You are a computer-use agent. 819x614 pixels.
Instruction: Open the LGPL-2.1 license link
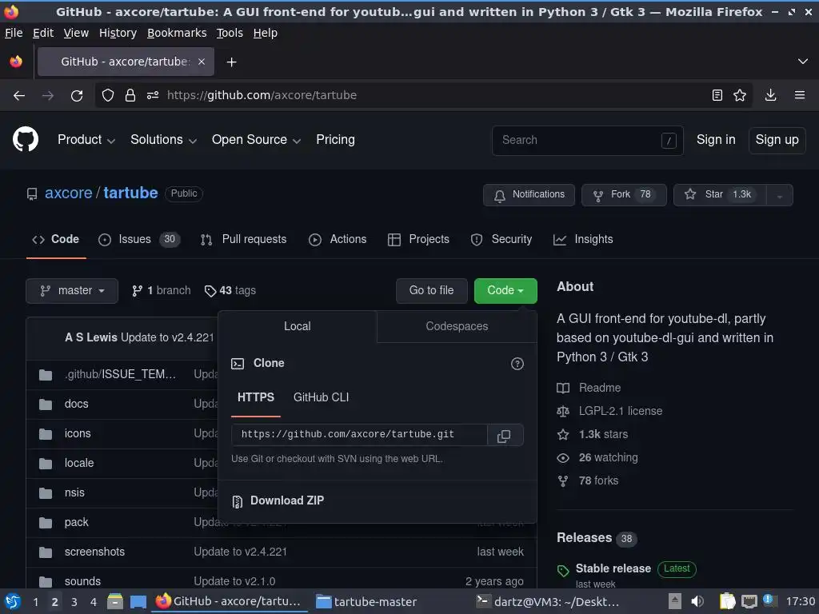(609, 412)
